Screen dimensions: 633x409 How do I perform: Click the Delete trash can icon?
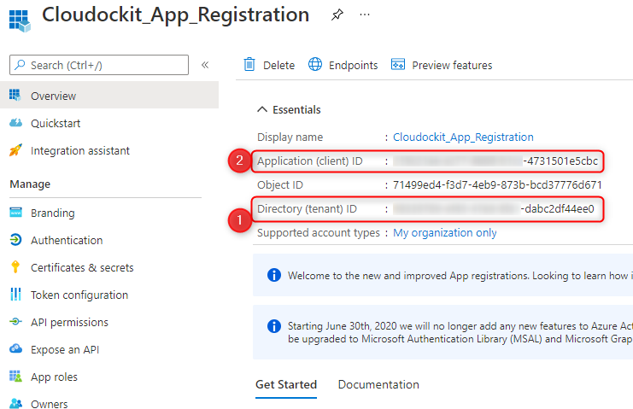coord(249,64)
